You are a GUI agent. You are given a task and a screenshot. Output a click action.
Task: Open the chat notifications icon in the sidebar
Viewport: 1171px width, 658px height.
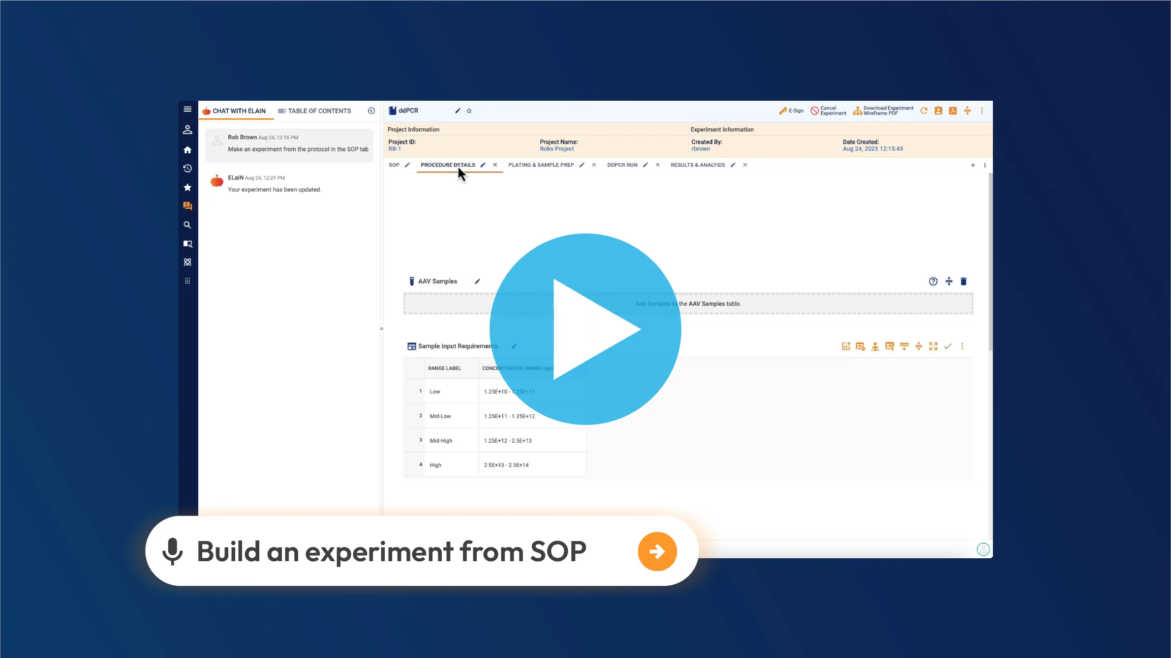tap(187, 206)
